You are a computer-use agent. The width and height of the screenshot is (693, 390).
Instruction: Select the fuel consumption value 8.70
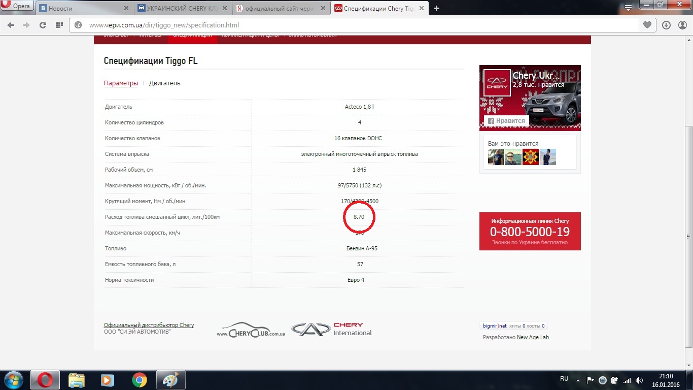(x=359, y=217)
